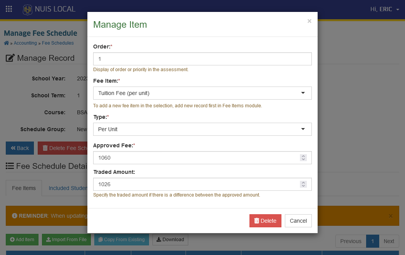The height and width of the screenshot is (255, 405).
Task: Click the Traded Amount number field
Action: (x=202, y=184)
